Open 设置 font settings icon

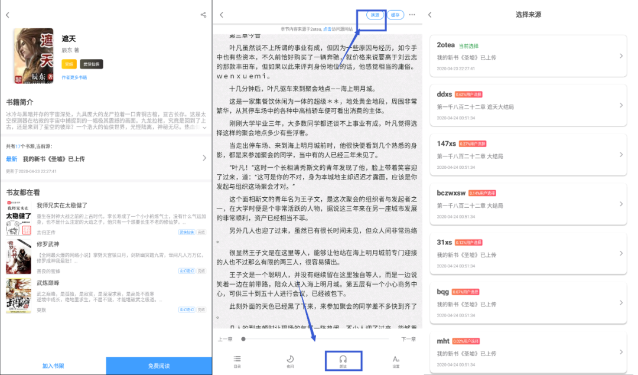[396, 361]
